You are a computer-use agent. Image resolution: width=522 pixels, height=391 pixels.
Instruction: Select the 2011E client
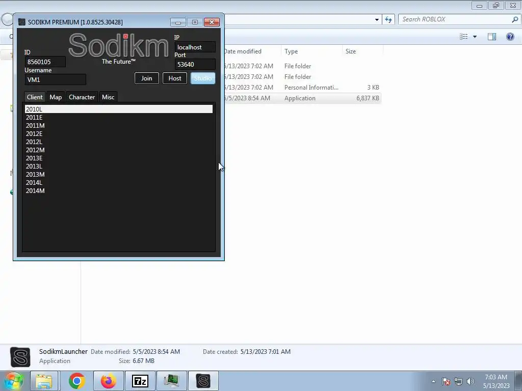[118, 118]
